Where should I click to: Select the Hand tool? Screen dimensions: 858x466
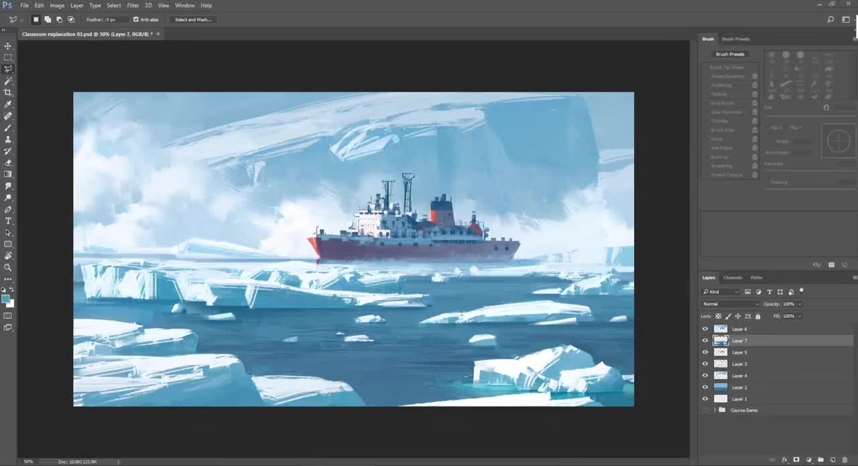pyautogui.click(x=8, y=256)
